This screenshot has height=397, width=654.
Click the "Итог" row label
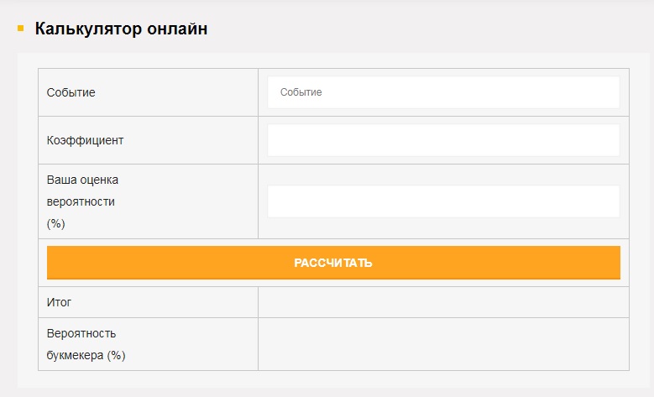[x=60, y=302]
